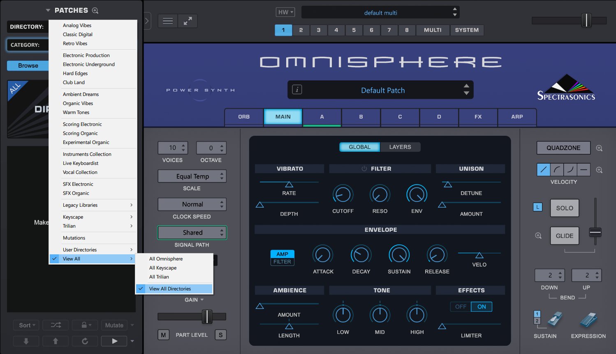Click the magnifier icon left of GLIDE
The height and width of the screenshot is (354, 616).
pyautogui.click(x=538, y=236)
